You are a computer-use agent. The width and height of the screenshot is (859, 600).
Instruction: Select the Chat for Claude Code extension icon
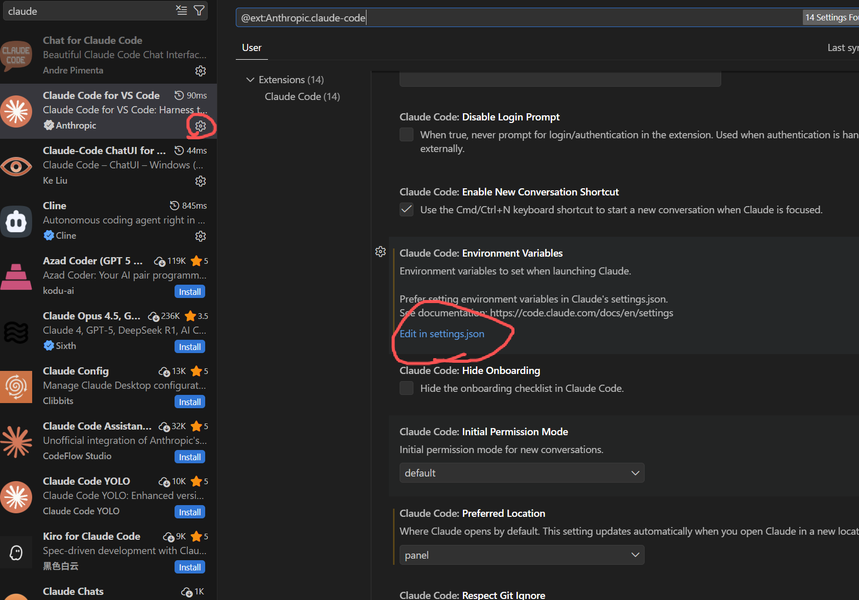(x=16, y=55)
